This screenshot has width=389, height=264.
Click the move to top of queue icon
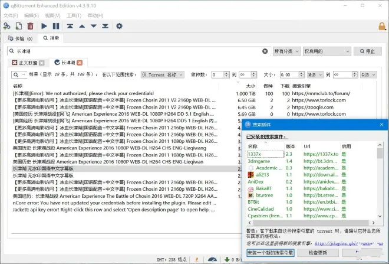70,26
